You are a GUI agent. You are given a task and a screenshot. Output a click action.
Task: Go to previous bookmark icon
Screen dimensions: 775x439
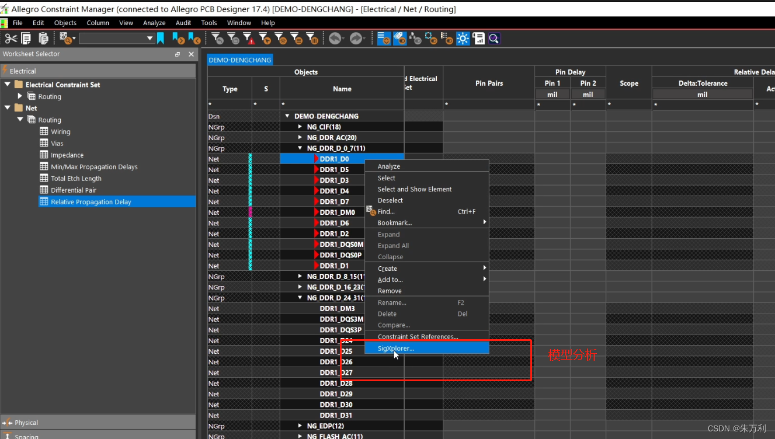coord(194,39)
